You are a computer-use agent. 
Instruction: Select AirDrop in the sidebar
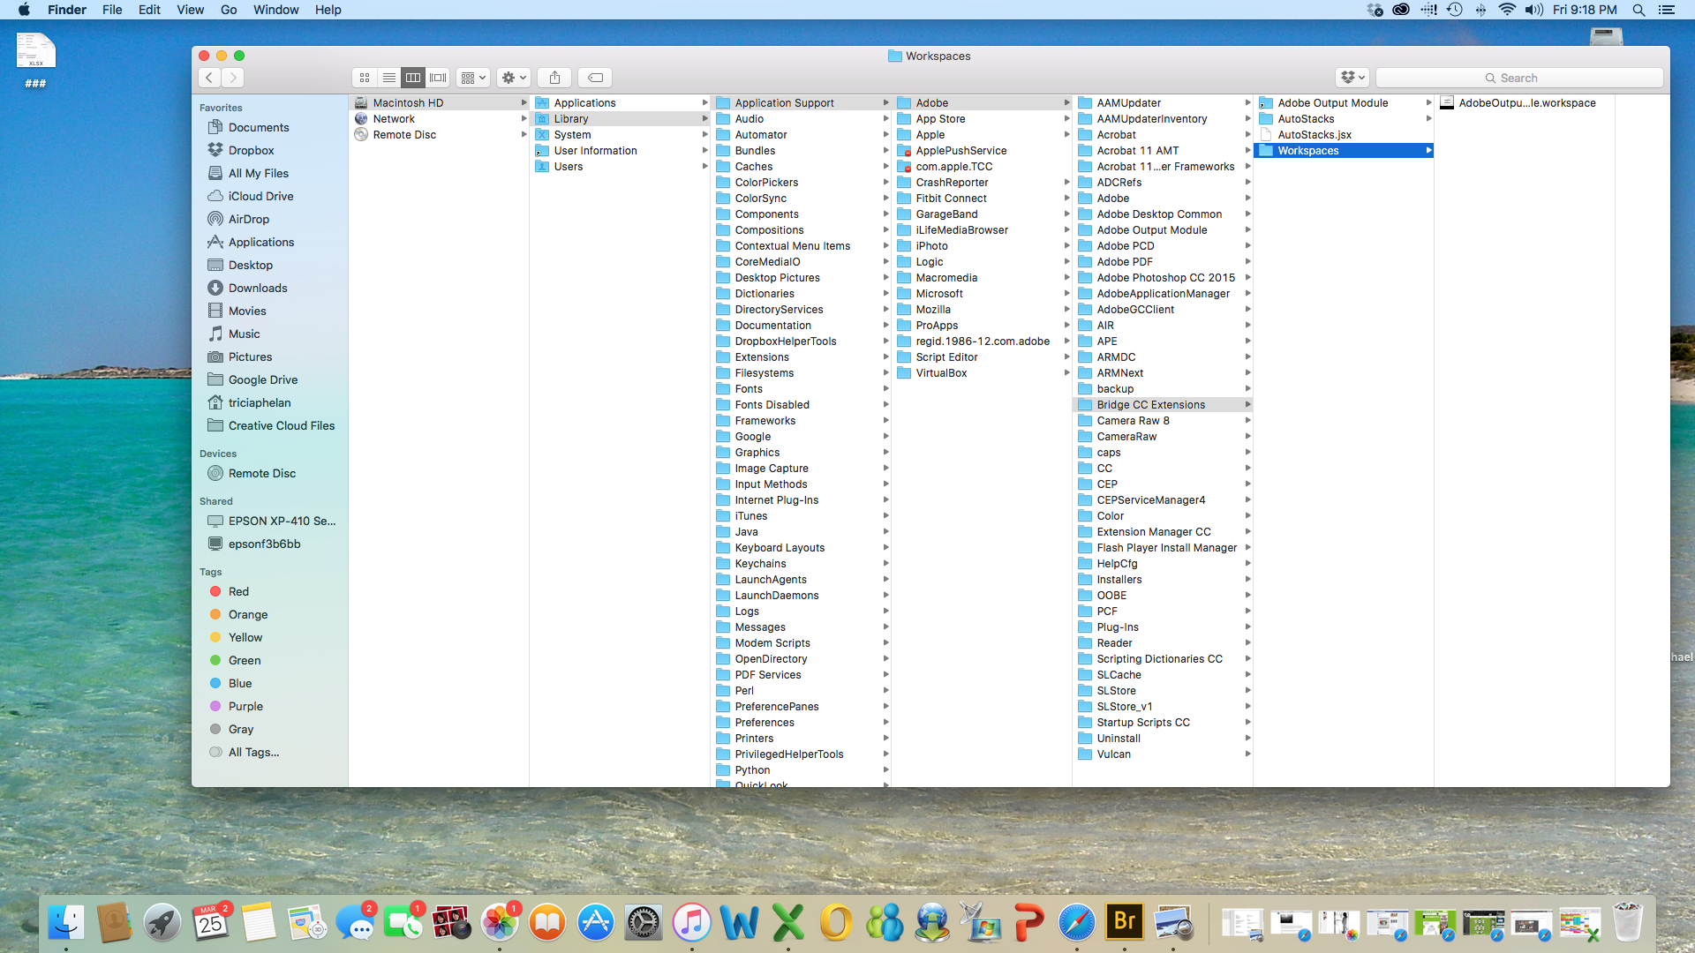248,219
